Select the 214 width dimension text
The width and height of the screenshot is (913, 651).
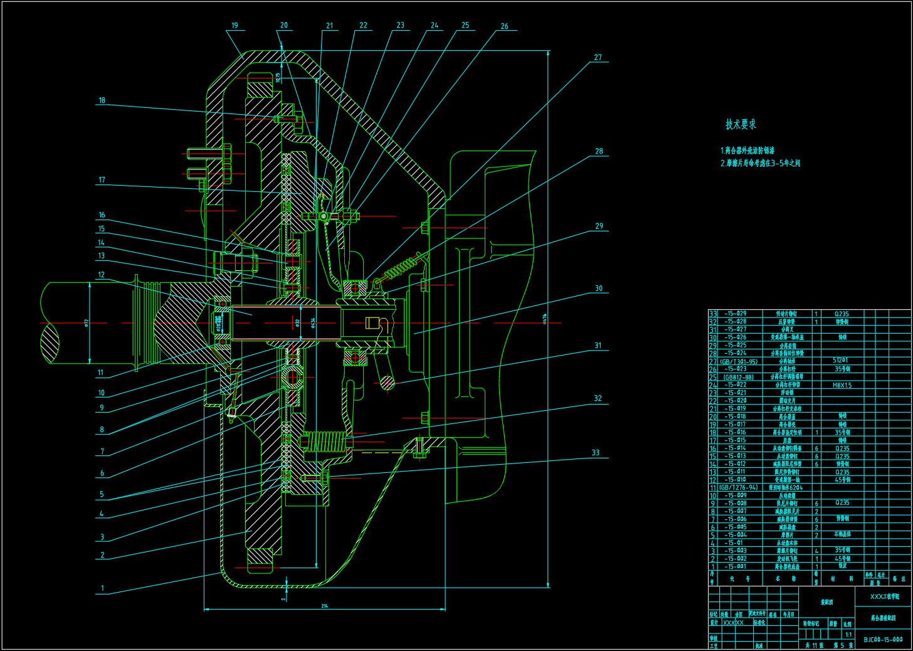coord(324,606)
